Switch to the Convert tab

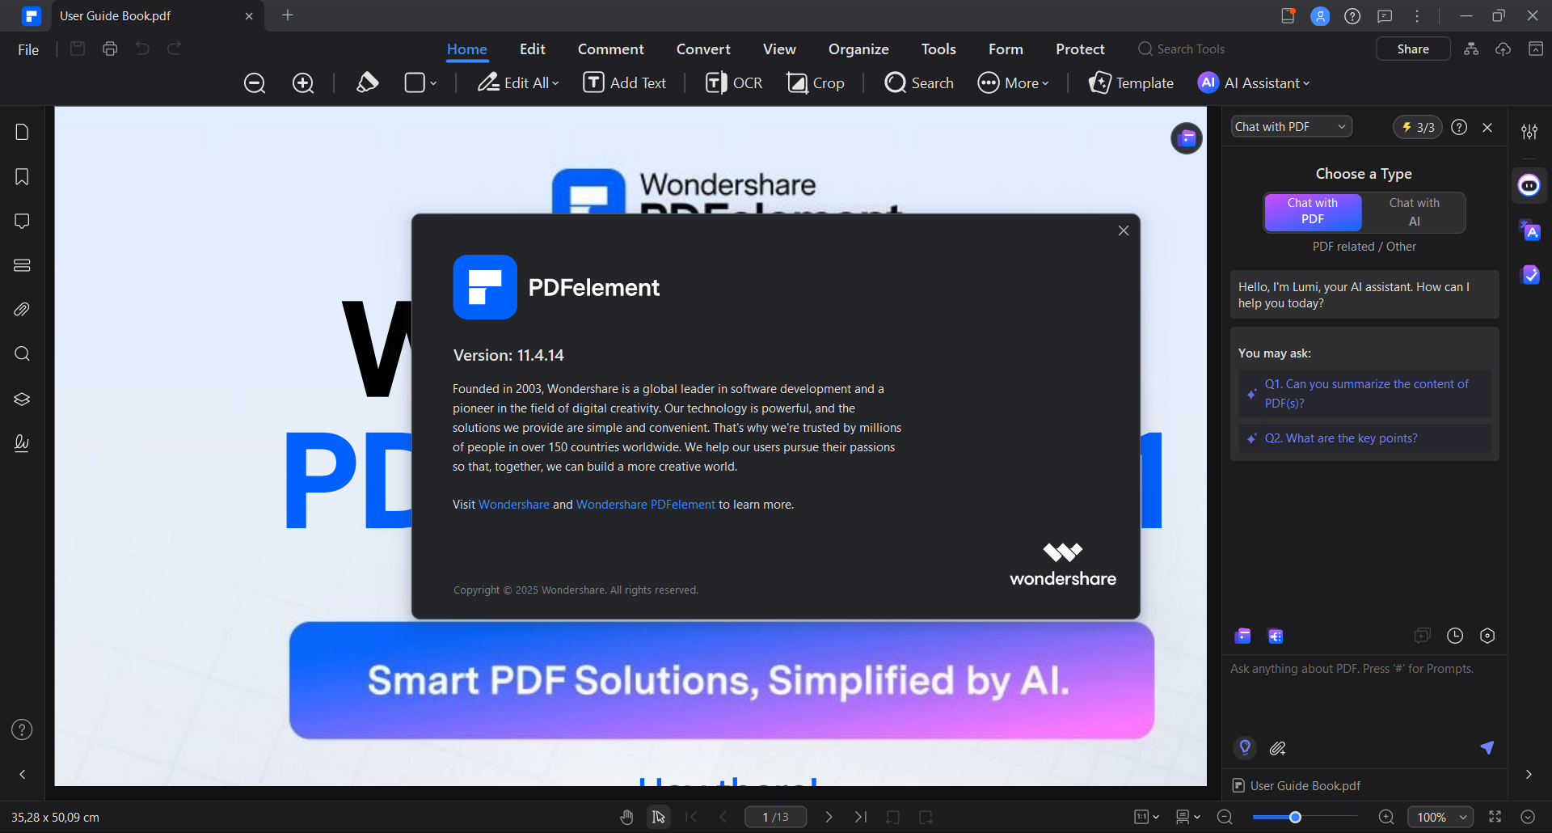click(x=703, y=49)
